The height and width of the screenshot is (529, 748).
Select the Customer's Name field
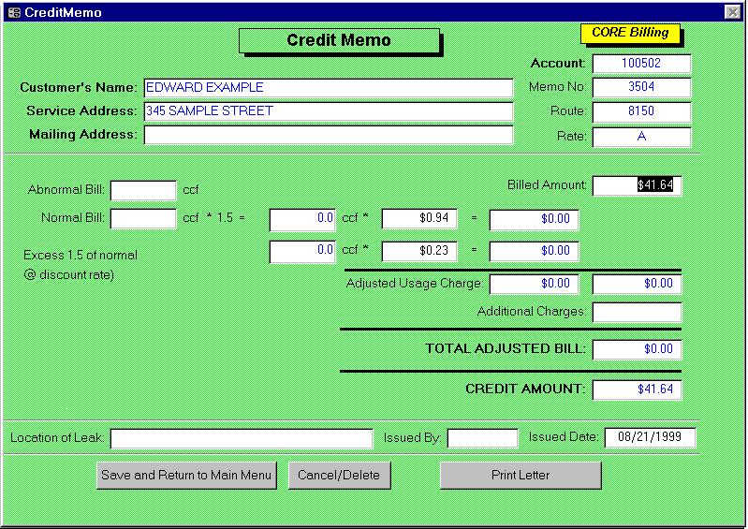[x=329, y=88]
